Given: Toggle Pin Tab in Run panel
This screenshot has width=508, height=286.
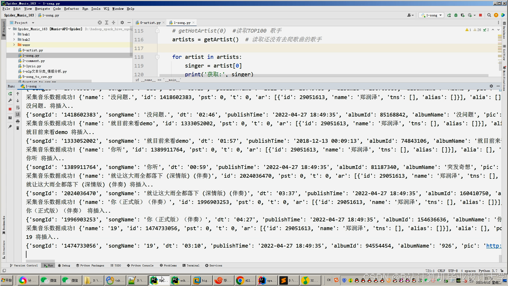Looking at the screenshot, I should pyautogui.click(x=10, y=127).
